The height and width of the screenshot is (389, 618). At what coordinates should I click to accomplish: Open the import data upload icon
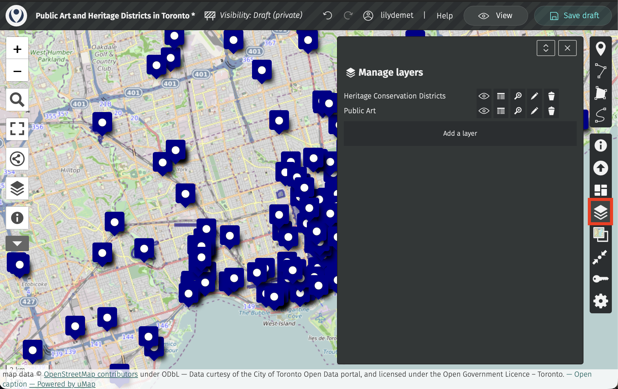(600, 168)
